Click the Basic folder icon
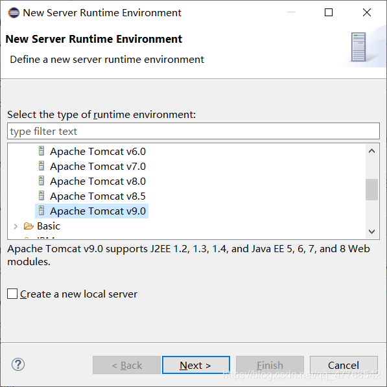Screen dimensions: 387x387 (x=29, y=226)
